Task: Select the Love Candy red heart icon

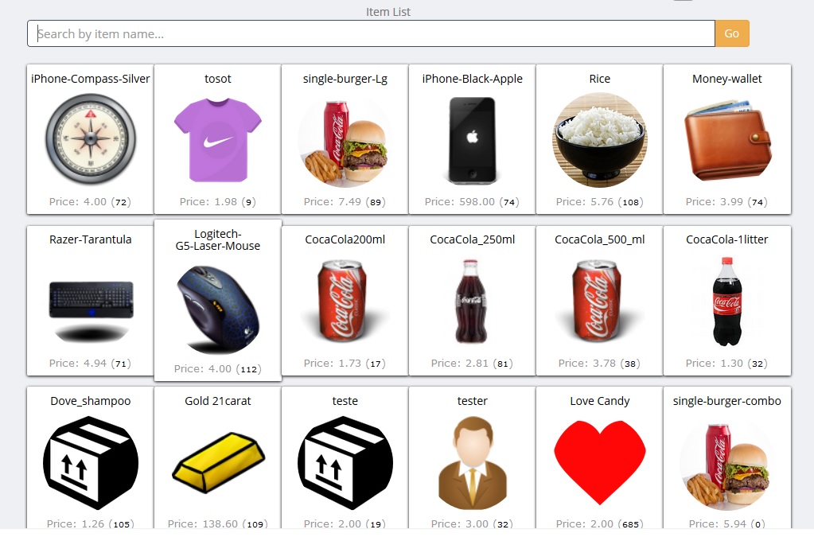Action: pyautogui.click(x=599, y=463)
